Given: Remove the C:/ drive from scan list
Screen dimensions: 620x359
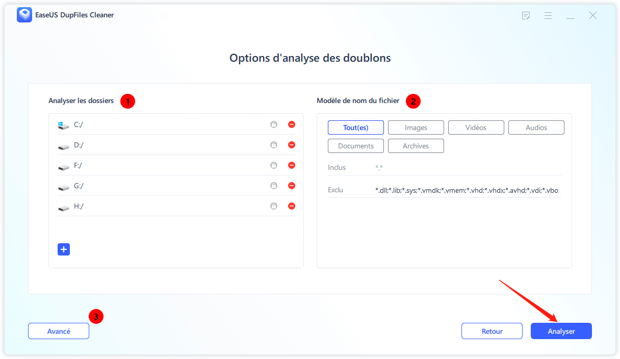Looking at the screenshot, I should tap(292, 124).
